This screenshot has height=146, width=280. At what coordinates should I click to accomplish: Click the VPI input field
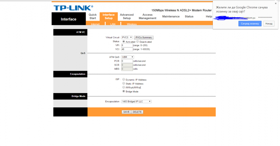pos(127,45)
